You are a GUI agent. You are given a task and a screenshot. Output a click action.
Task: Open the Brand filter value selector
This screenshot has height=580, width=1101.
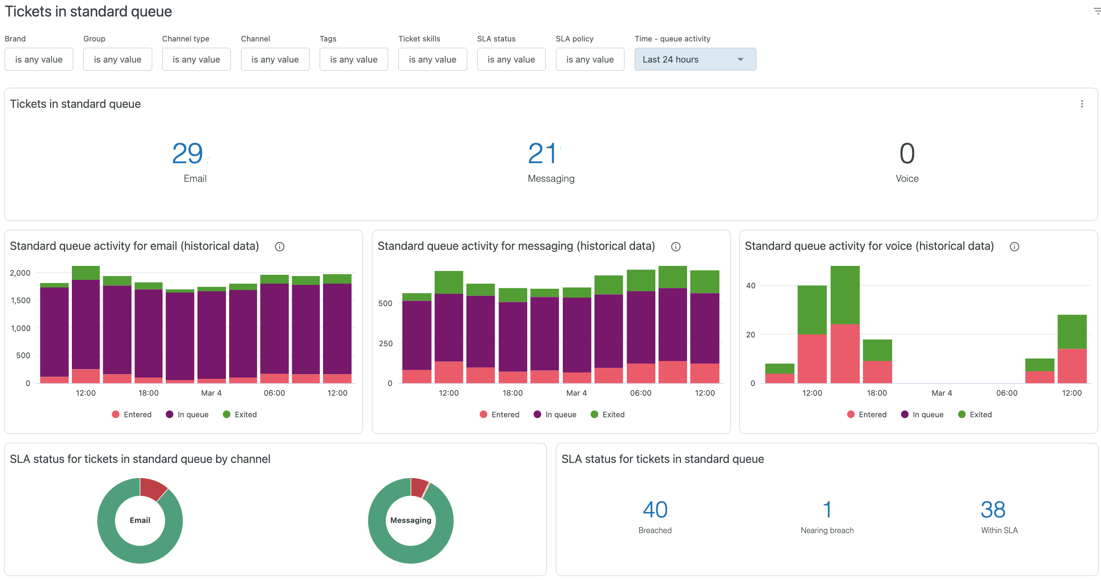(x=39, y=60)
